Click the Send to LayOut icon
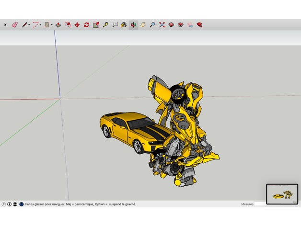The height and width of the screenshot is (226, 301). point(190,25)
